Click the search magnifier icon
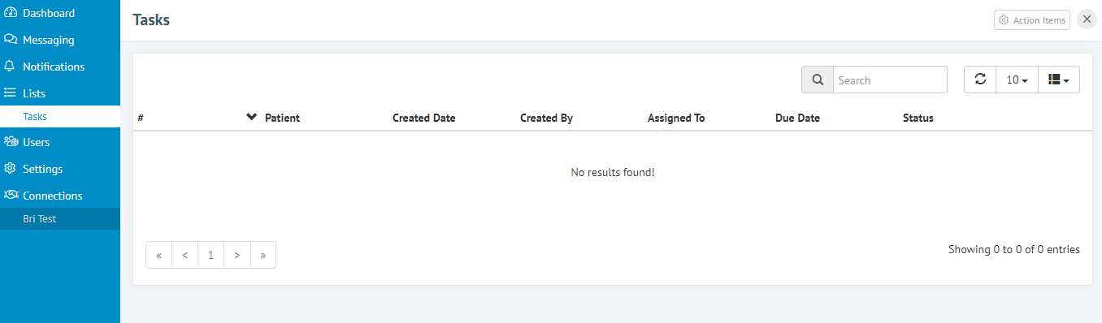The width and height of the screenshot is (1102, 323). click(818, 80)
